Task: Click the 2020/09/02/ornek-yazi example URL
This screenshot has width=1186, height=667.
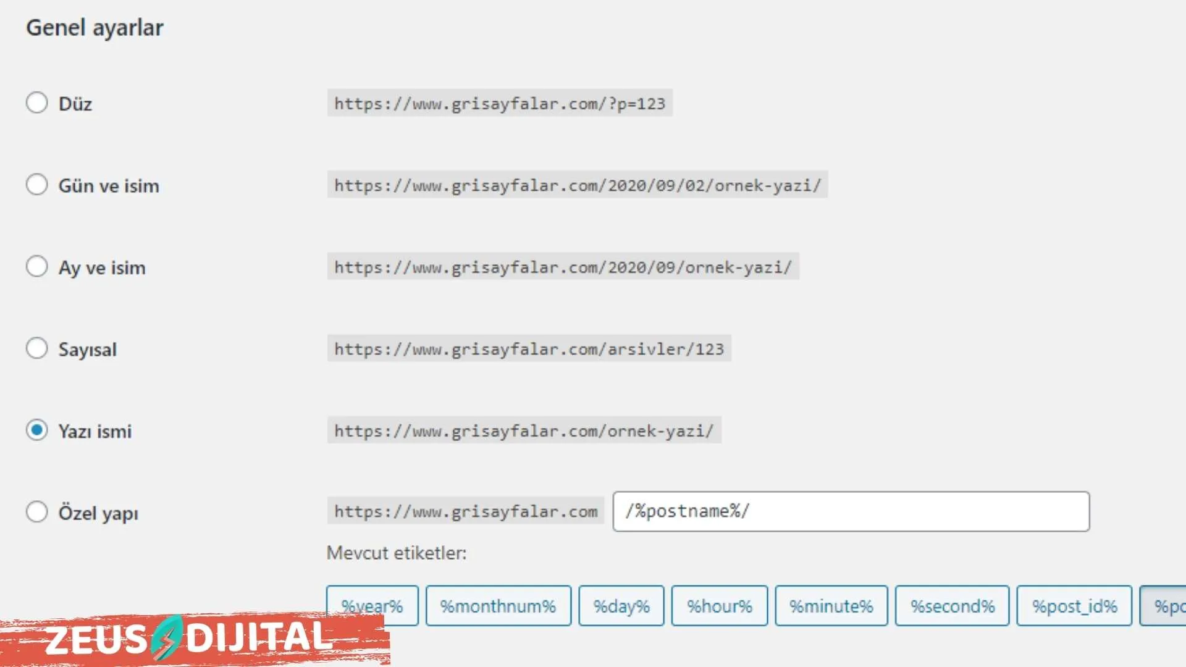Action: coord(578,185)
